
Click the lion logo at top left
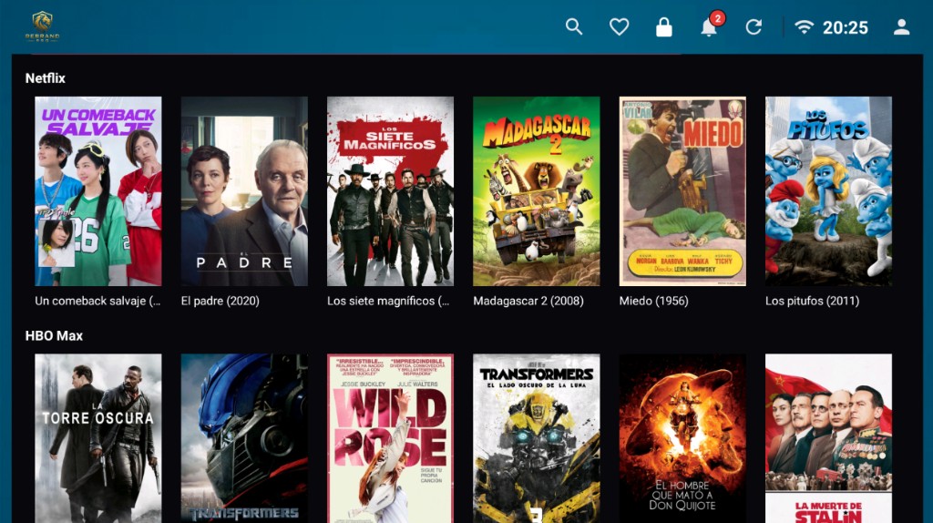[42, 26]
